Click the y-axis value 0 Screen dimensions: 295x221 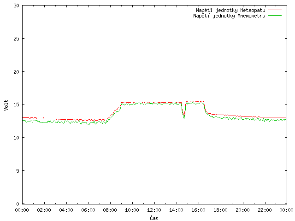pos(18,204)
